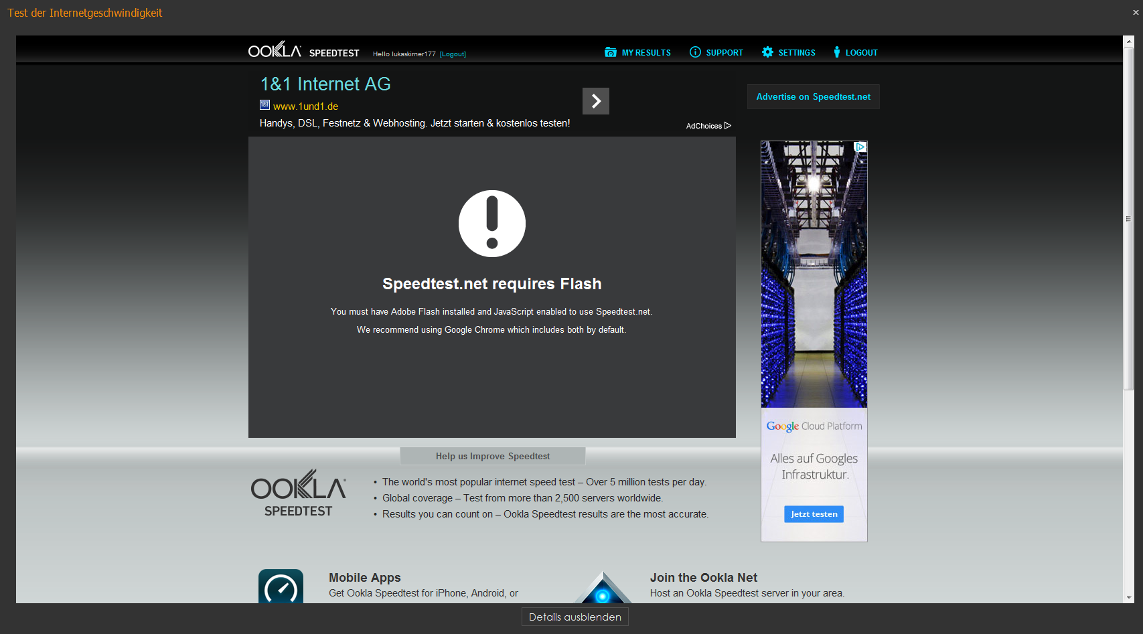
Task: Open My Results camera icon
Action: pos(611,52)
